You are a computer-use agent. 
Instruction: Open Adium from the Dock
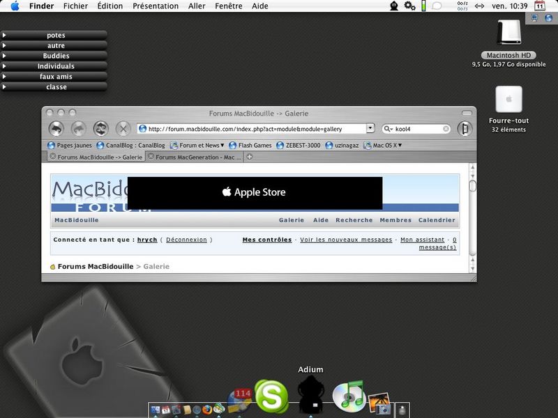[x=311, y=394]
